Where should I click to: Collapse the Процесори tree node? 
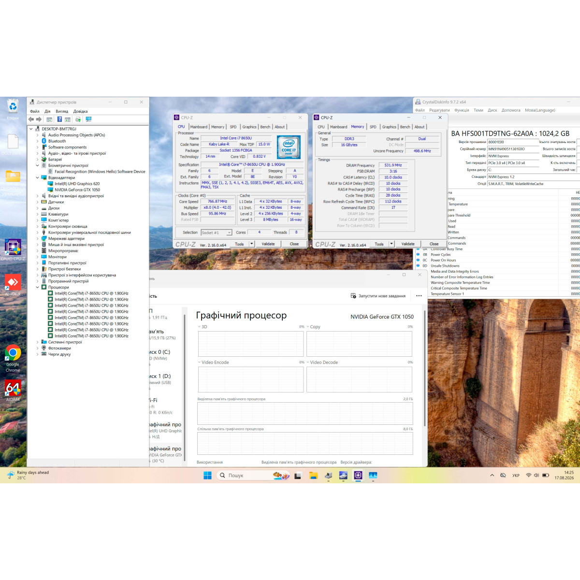(38, 287)
